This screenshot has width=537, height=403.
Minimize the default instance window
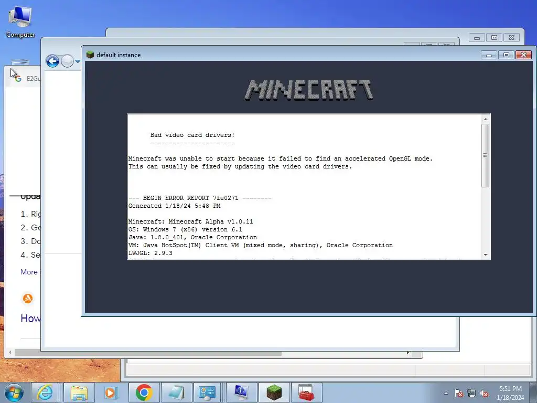[489, 55]
